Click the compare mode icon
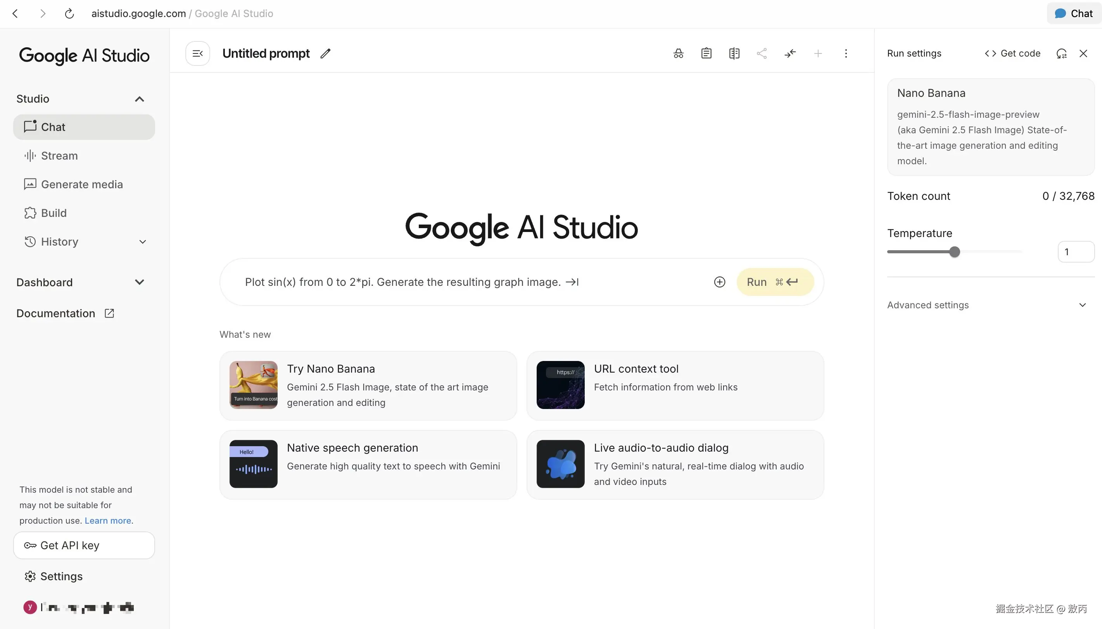This screenshot has height=629, width=1102. click(x=734, y=53)
